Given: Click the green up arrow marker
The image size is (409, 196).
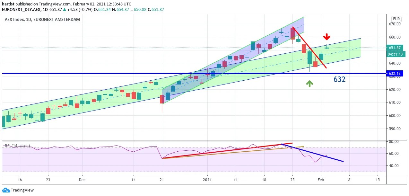Looking at the screenshot, I should [x=309, y=84].
